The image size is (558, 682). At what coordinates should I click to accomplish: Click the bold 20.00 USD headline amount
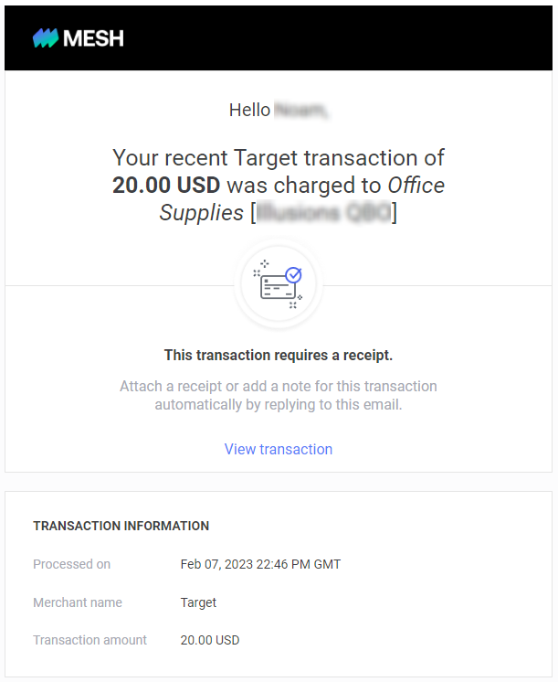[166, 186]
